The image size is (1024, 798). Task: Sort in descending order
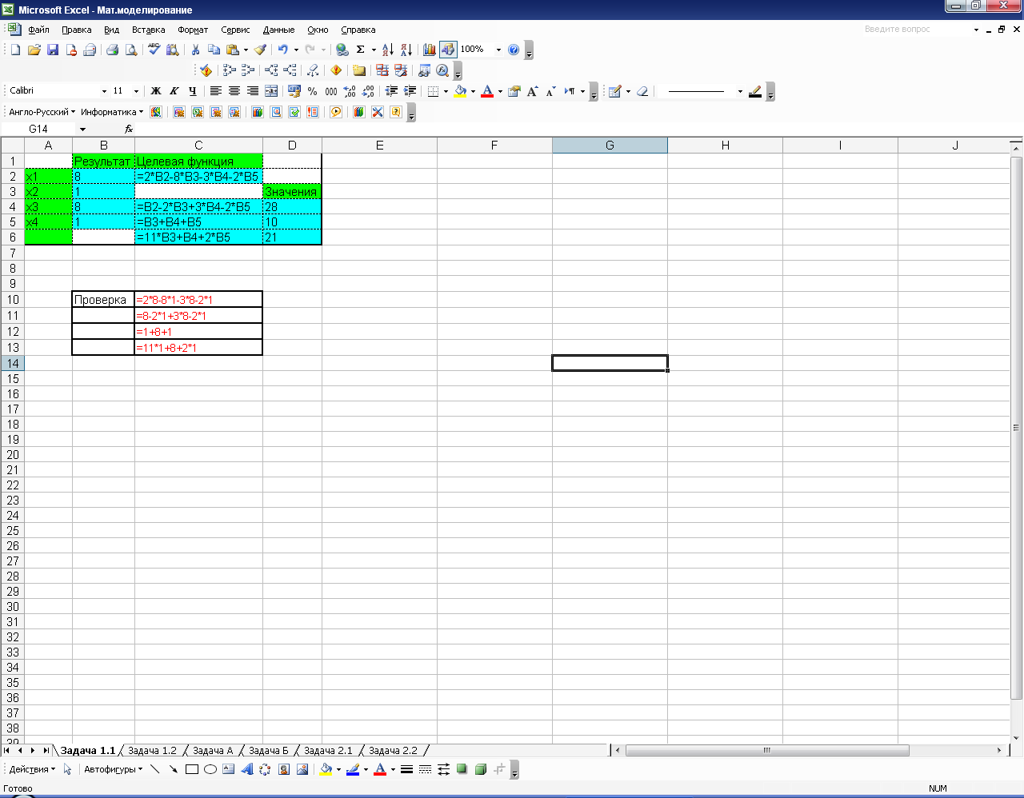point(406,50)
